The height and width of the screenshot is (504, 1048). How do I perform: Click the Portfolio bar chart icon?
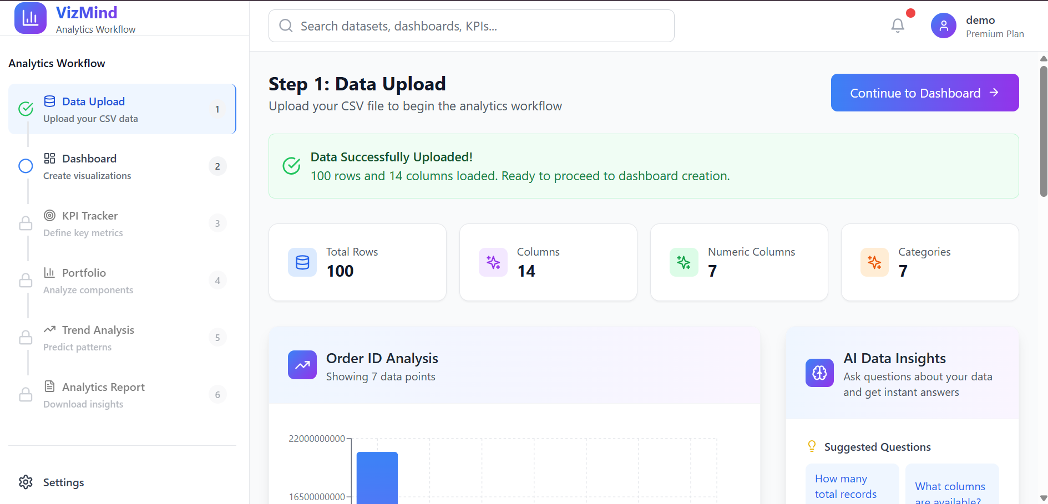pos(49,272)
